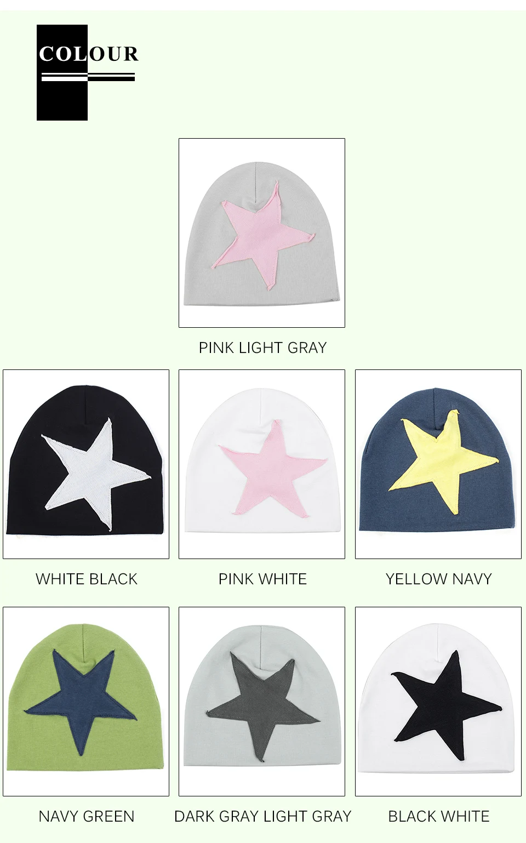Click the black star on white hat

[x=444, y=704]
